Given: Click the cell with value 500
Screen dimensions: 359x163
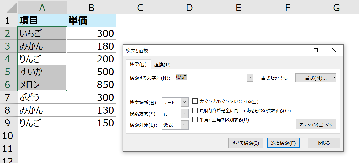Looking at the screenshot, I should 91,72.
